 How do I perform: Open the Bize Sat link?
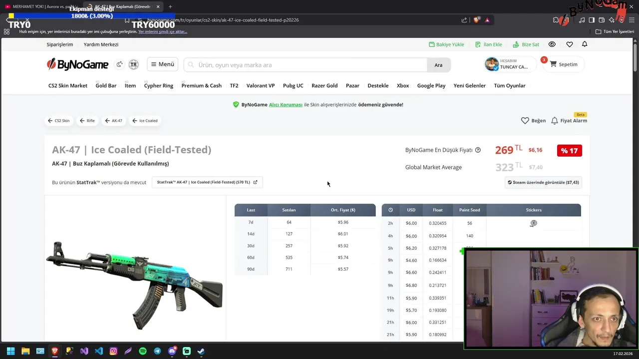(x=526, y=44)
